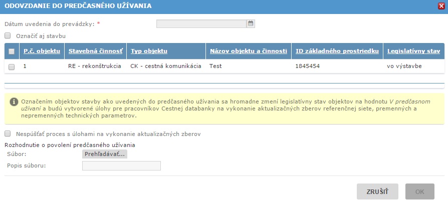
Task: Click the info icon in the yellow notice
Action: (14, 101)
